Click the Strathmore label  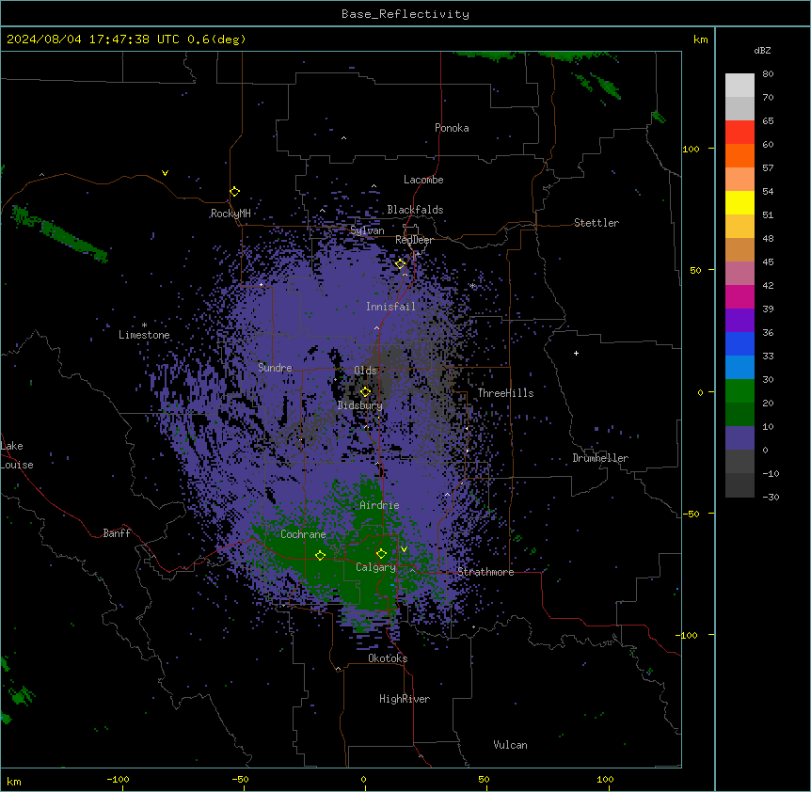pos(485,572)
